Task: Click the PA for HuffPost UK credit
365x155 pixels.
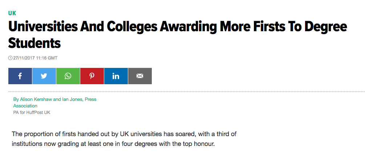Action: (32, 113)
